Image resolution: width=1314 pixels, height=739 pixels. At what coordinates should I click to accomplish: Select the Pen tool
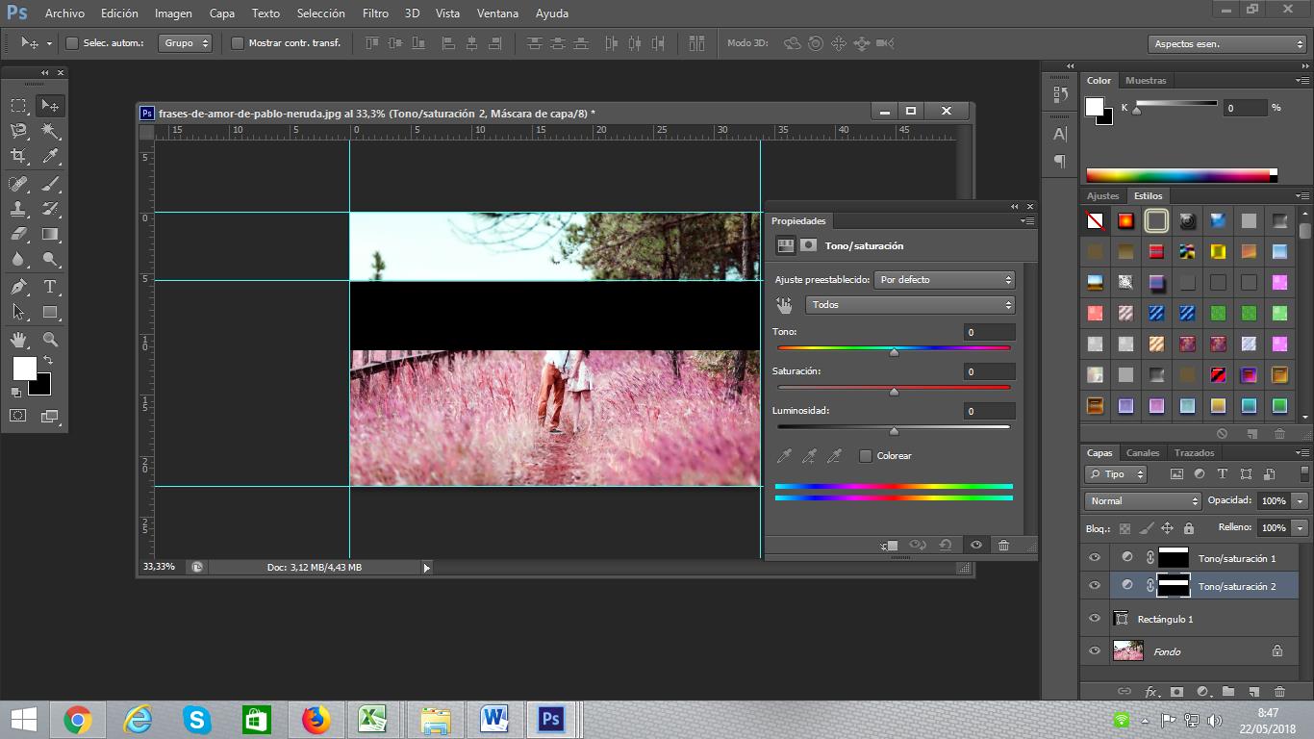pos(18,287)
